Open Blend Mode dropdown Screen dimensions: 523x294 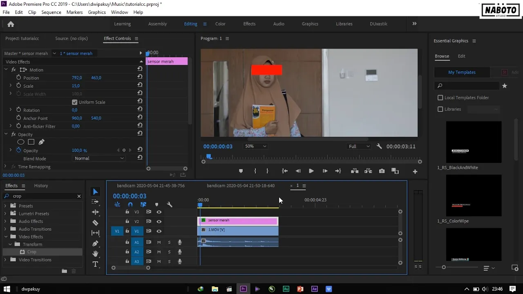[x=99, y=158]
